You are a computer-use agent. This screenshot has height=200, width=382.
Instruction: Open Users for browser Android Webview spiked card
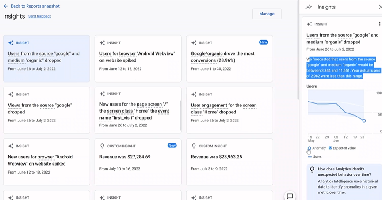click(x=138, y=59)
